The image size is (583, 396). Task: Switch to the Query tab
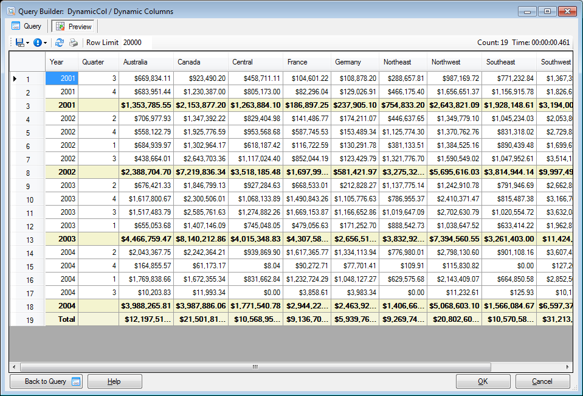[26, 26]
